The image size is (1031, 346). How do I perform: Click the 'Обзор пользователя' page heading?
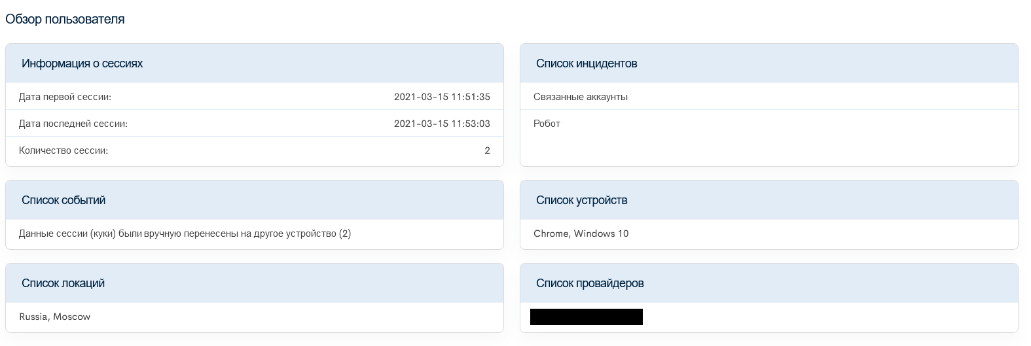pyautogui.click(x=65, y=19)
